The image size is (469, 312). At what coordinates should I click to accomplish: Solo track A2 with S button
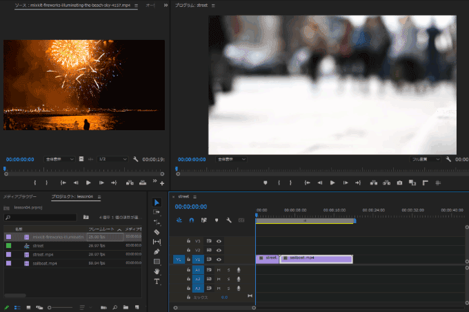click(228, 279)
